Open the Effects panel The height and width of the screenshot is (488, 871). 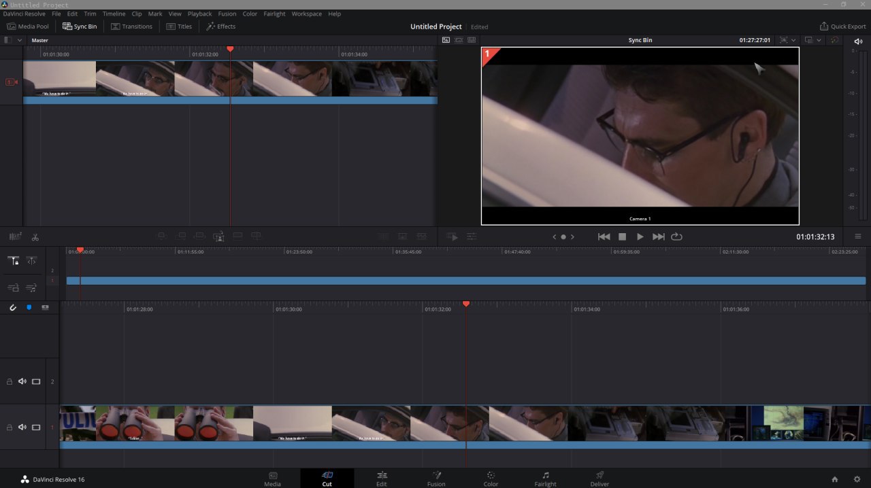(x=220, y=27)
